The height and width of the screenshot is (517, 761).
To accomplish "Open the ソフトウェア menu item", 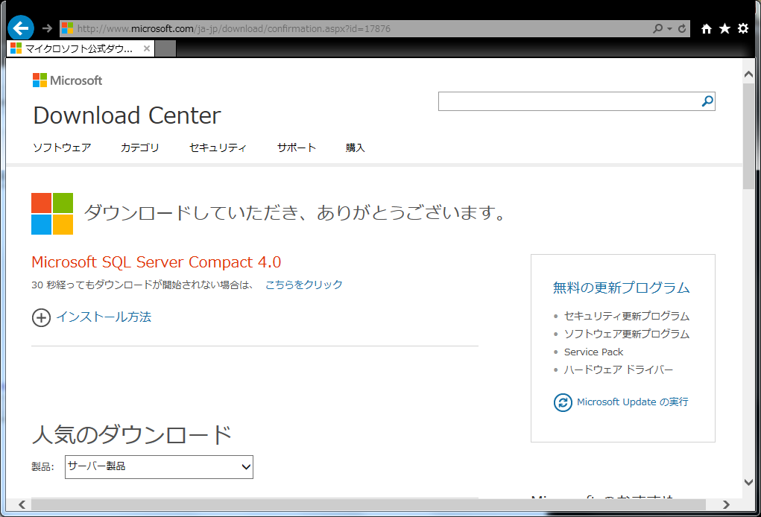I will (62, 148).
